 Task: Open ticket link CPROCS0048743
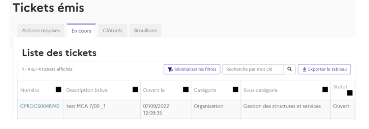tap(40, 106)
